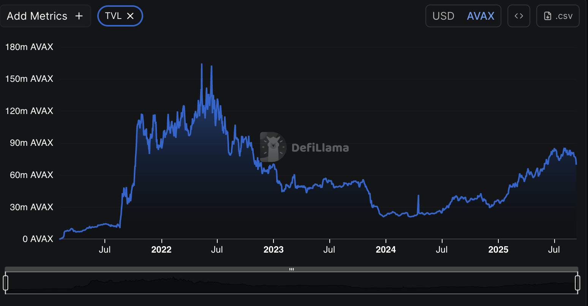Click the 0 AVAX axis label
The image size is (588, 306).
[38, 239]
